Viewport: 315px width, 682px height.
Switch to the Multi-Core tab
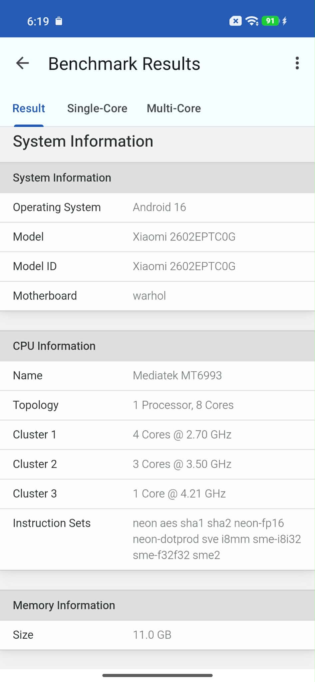pyautogui.click(x=174, y=108)
